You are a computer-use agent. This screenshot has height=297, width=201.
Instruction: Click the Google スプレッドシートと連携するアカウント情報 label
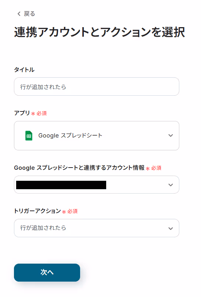(x=79, y=168)
